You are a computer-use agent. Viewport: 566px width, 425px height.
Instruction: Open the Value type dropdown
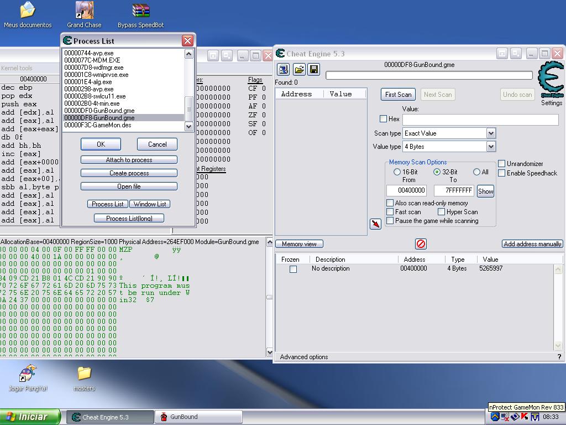click(x=491, y=146)
